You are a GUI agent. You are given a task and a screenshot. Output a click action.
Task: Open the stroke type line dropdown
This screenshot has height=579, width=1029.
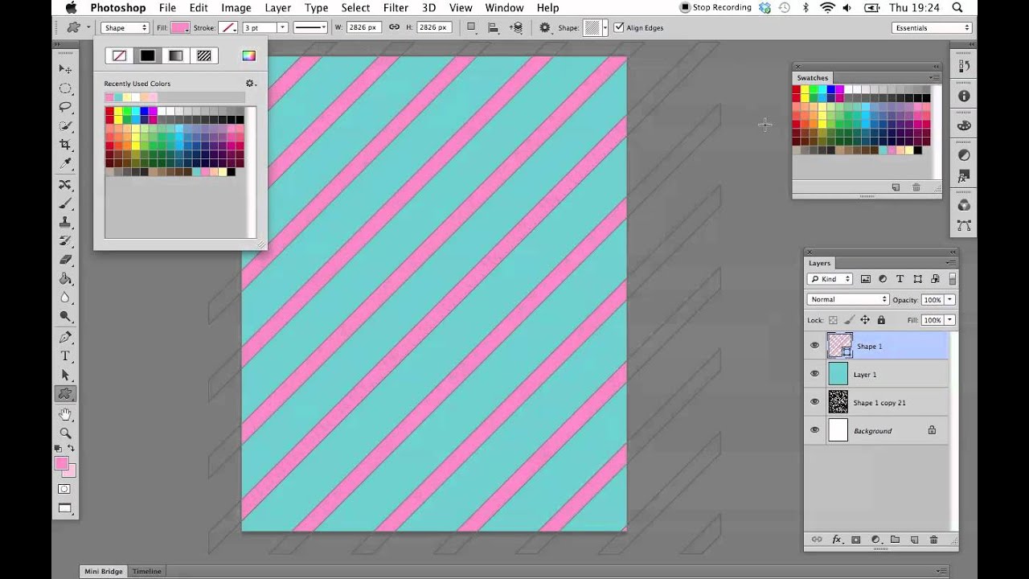[x=310, y=27]
